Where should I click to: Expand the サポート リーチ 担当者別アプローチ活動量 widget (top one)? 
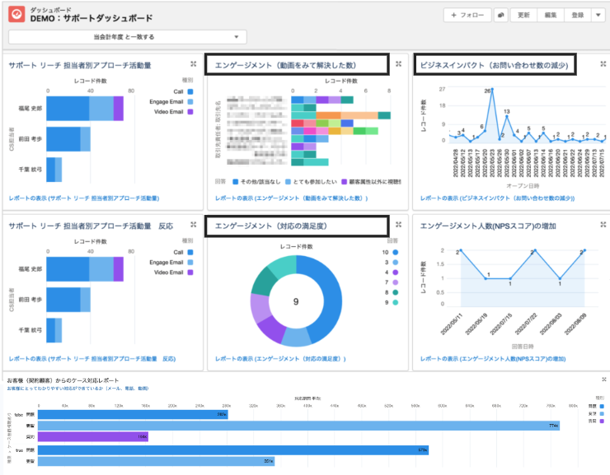pyautogui.click(x=192, y=63)
